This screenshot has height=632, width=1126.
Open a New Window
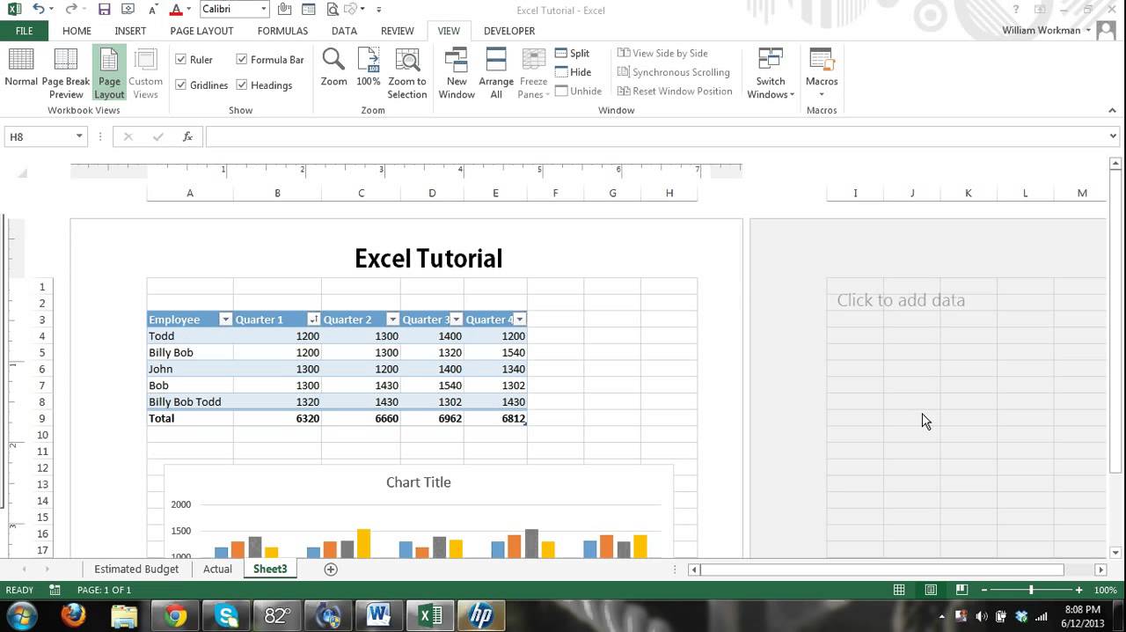pos(457,72)
